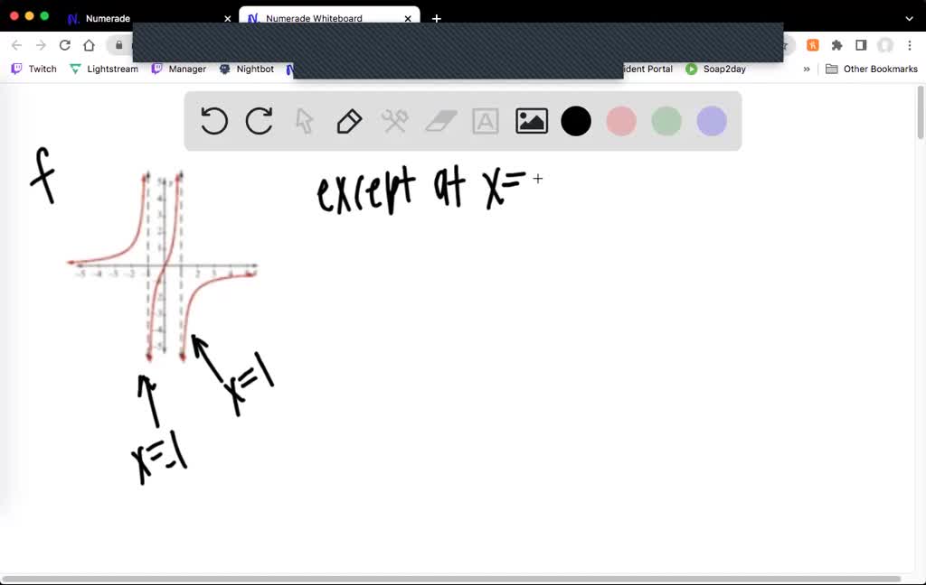Pick the red color swatch
The image size is (926, 585).
click(621, 120)
